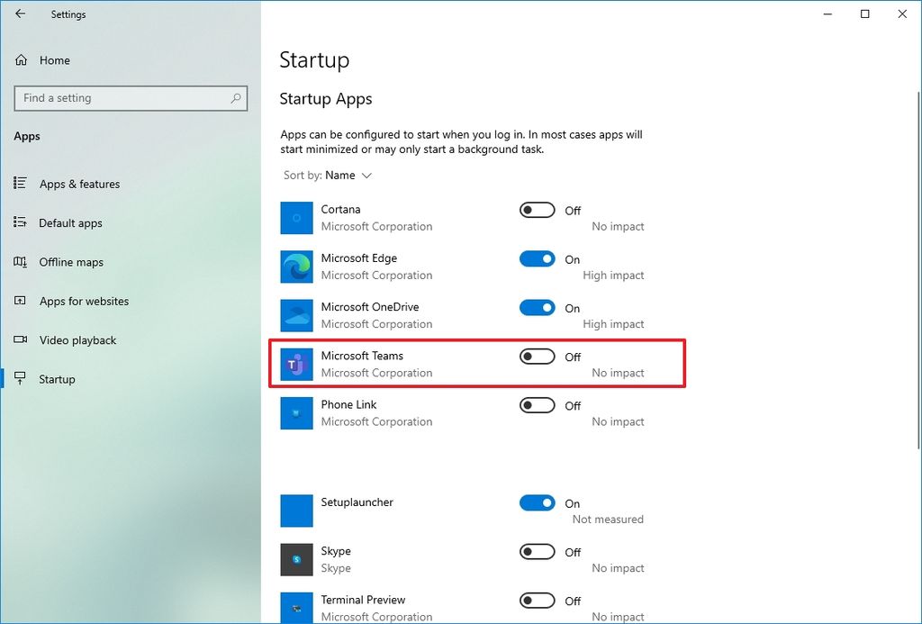
Task: Turn off OneDrive at startup
Action: coord(537,307)
